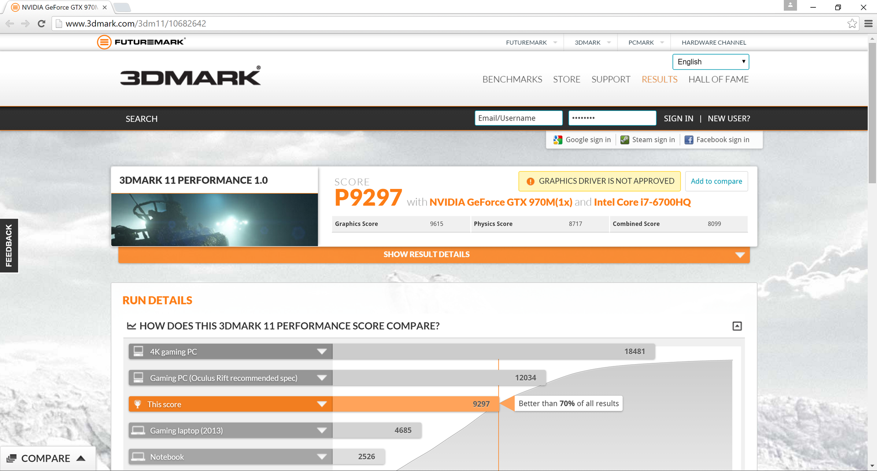Expand the This score row
The height and width of the screenshot is (471, 877).
tap(322, 404)
